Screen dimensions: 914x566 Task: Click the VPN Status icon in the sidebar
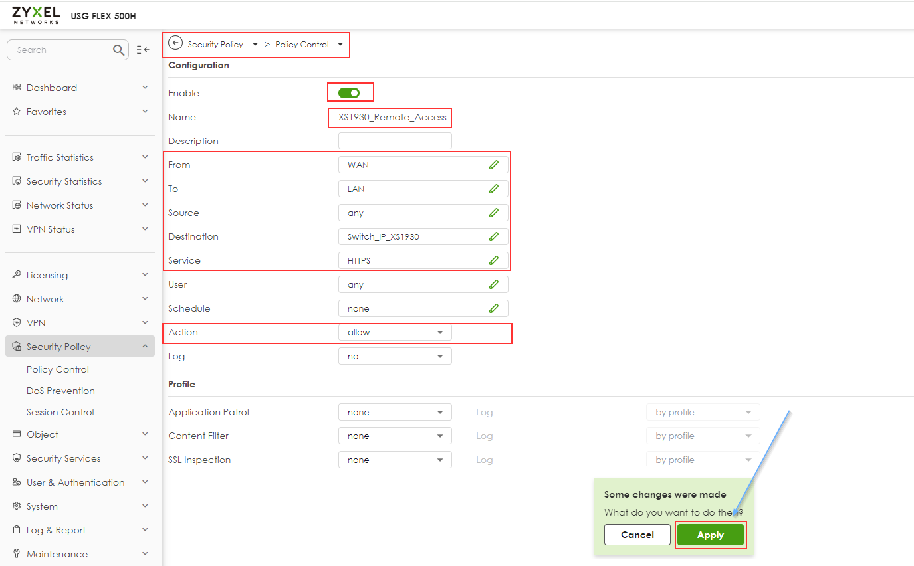click(16, 229)
